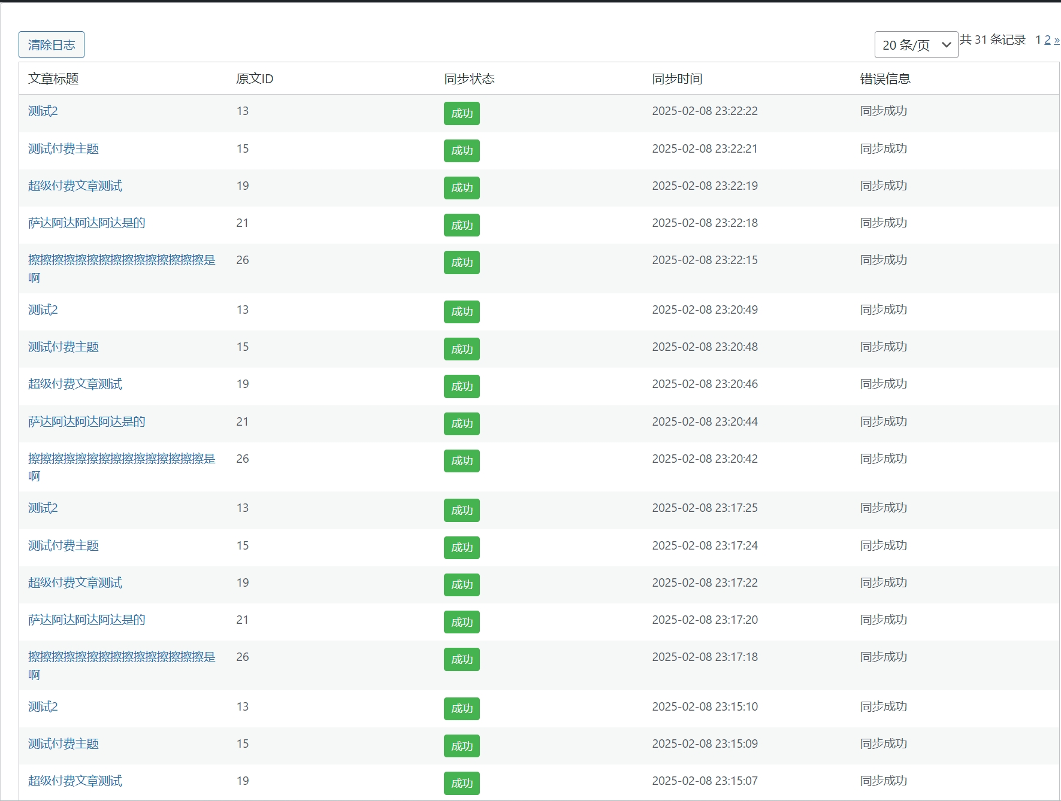
Task: Open the 擦擦擦 article link synced at 23:22:15
Action: pos(122,260)
